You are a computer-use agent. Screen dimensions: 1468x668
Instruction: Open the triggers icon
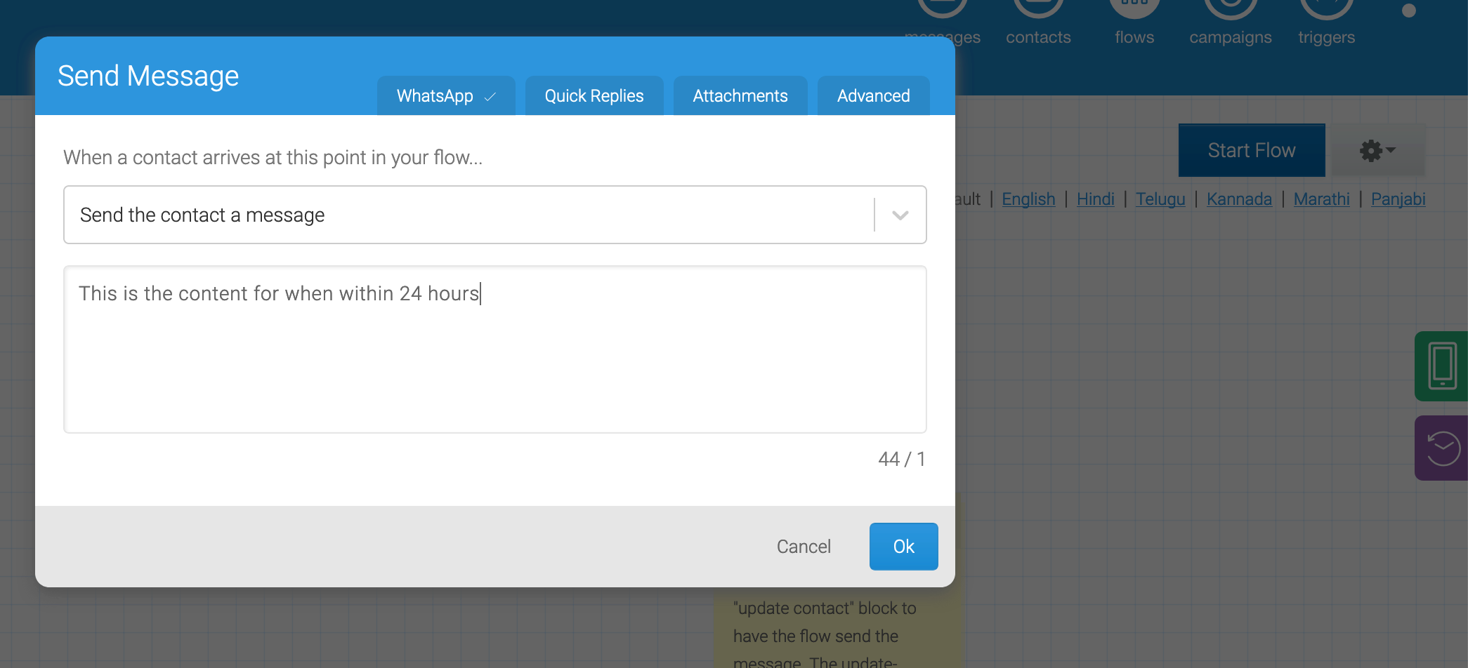click(1325, 8)
